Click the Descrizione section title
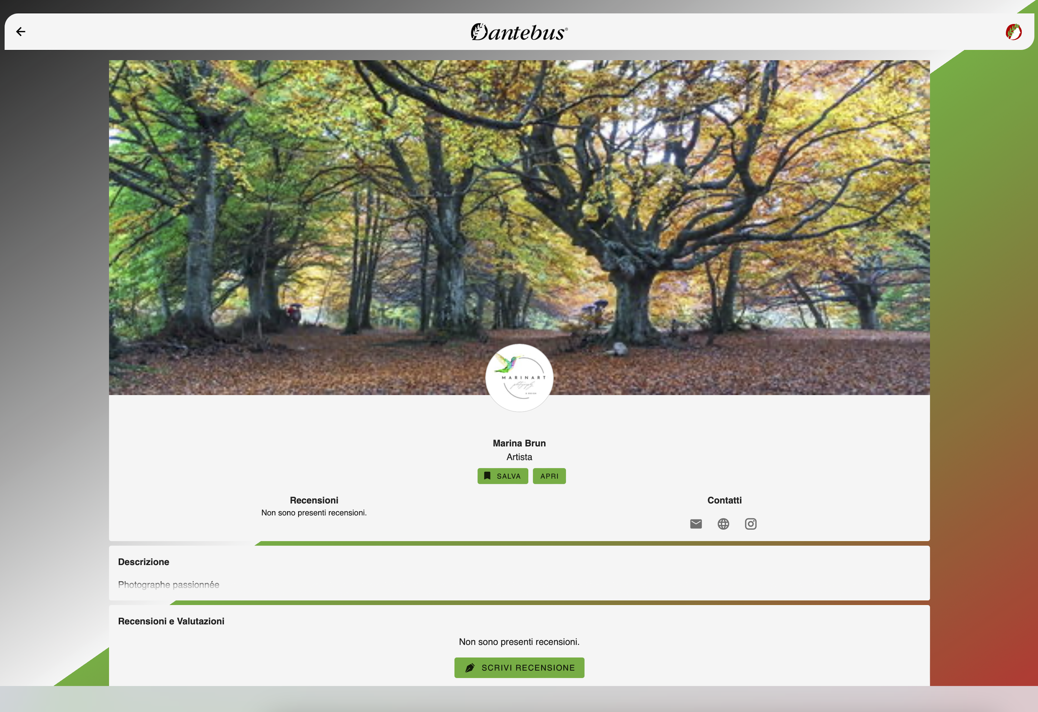The width and height of the screenshot is (1038, 712). click(143, 562)
